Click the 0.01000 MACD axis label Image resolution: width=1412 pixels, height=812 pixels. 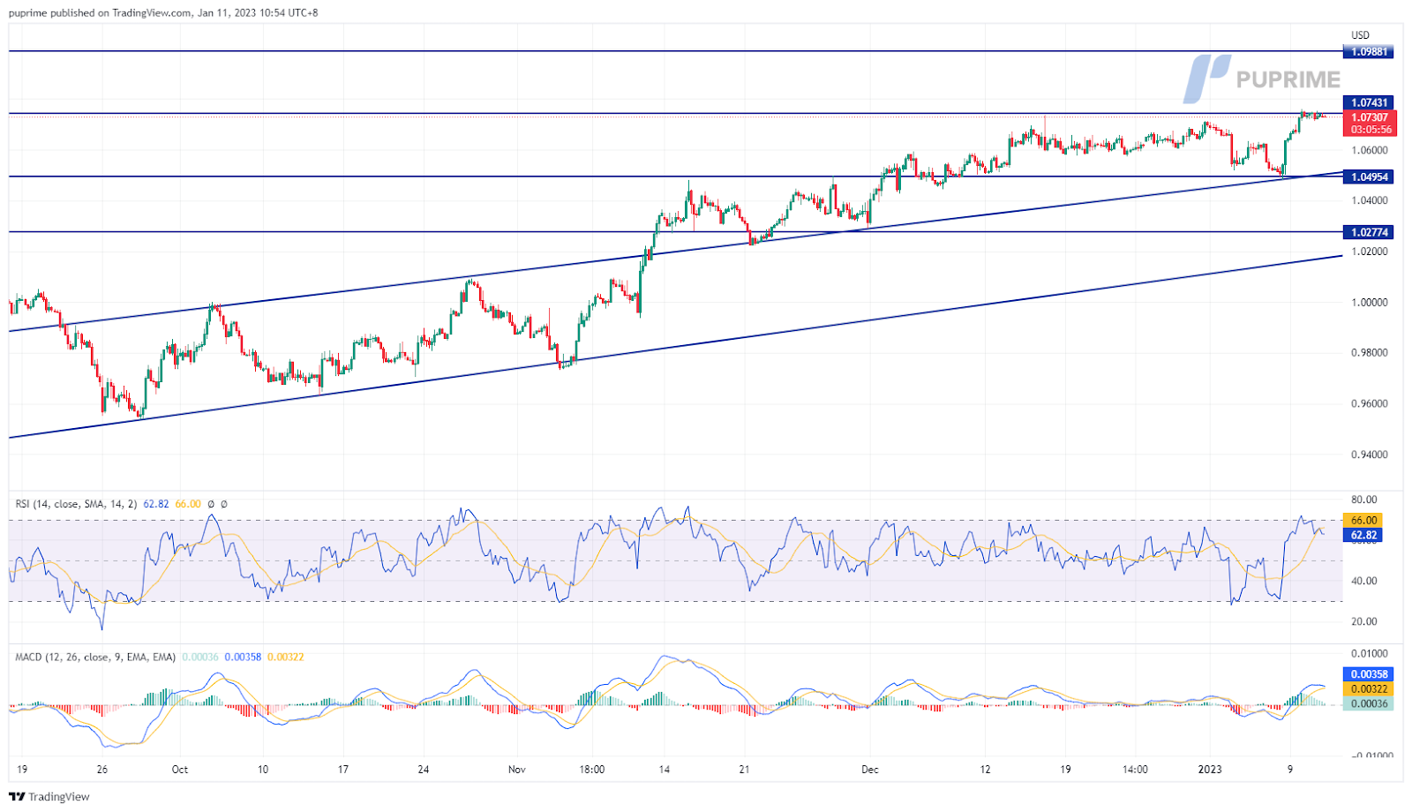[x=1370, y=654]
